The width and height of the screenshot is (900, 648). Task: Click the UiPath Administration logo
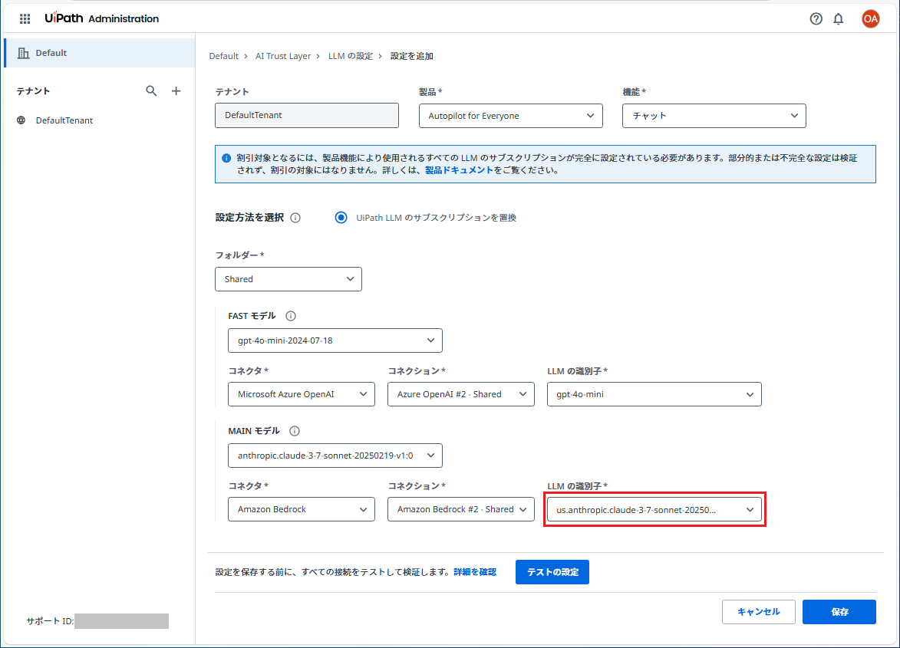pos(101,18)
